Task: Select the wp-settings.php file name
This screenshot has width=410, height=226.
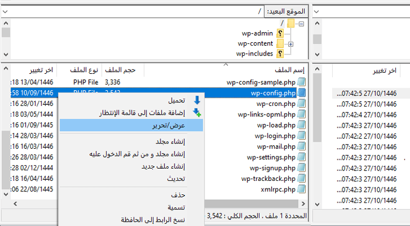Action: click(x=271, y=157)
